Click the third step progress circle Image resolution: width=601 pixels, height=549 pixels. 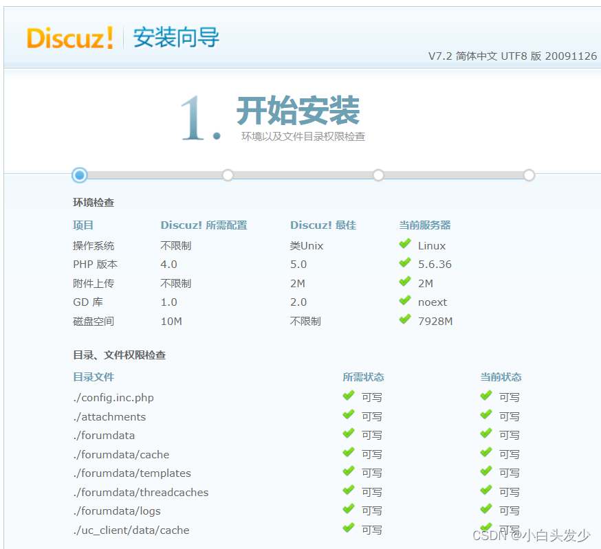[378, 175]
